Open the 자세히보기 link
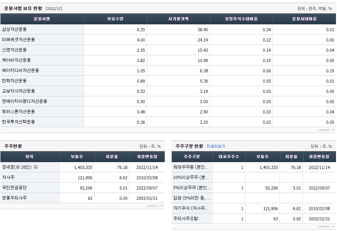Viewport: 337px width, 231px height. click(216, 146)
